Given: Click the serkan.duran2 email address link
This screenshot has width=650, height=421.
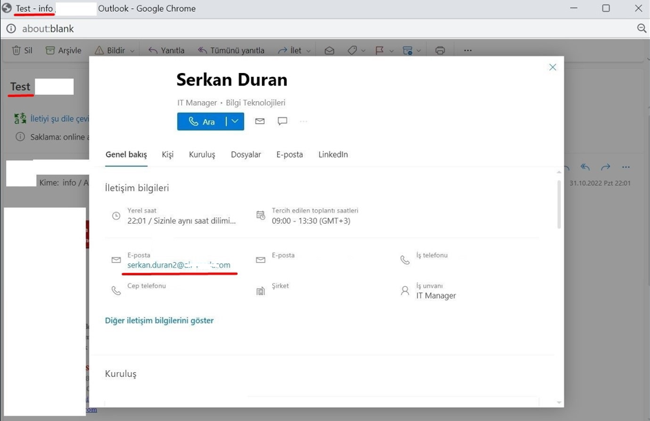Looking at the screenshot, I should (179, 265).
